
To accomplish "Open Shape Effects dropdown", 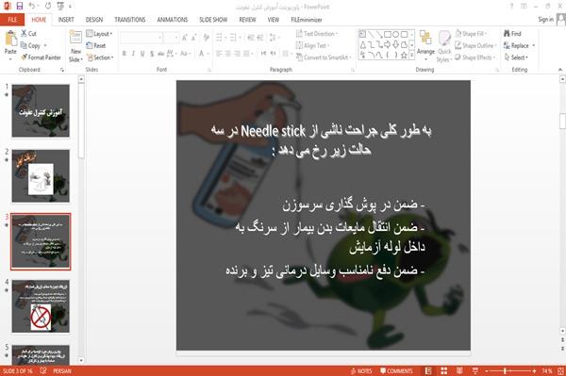I will point(475,57).
